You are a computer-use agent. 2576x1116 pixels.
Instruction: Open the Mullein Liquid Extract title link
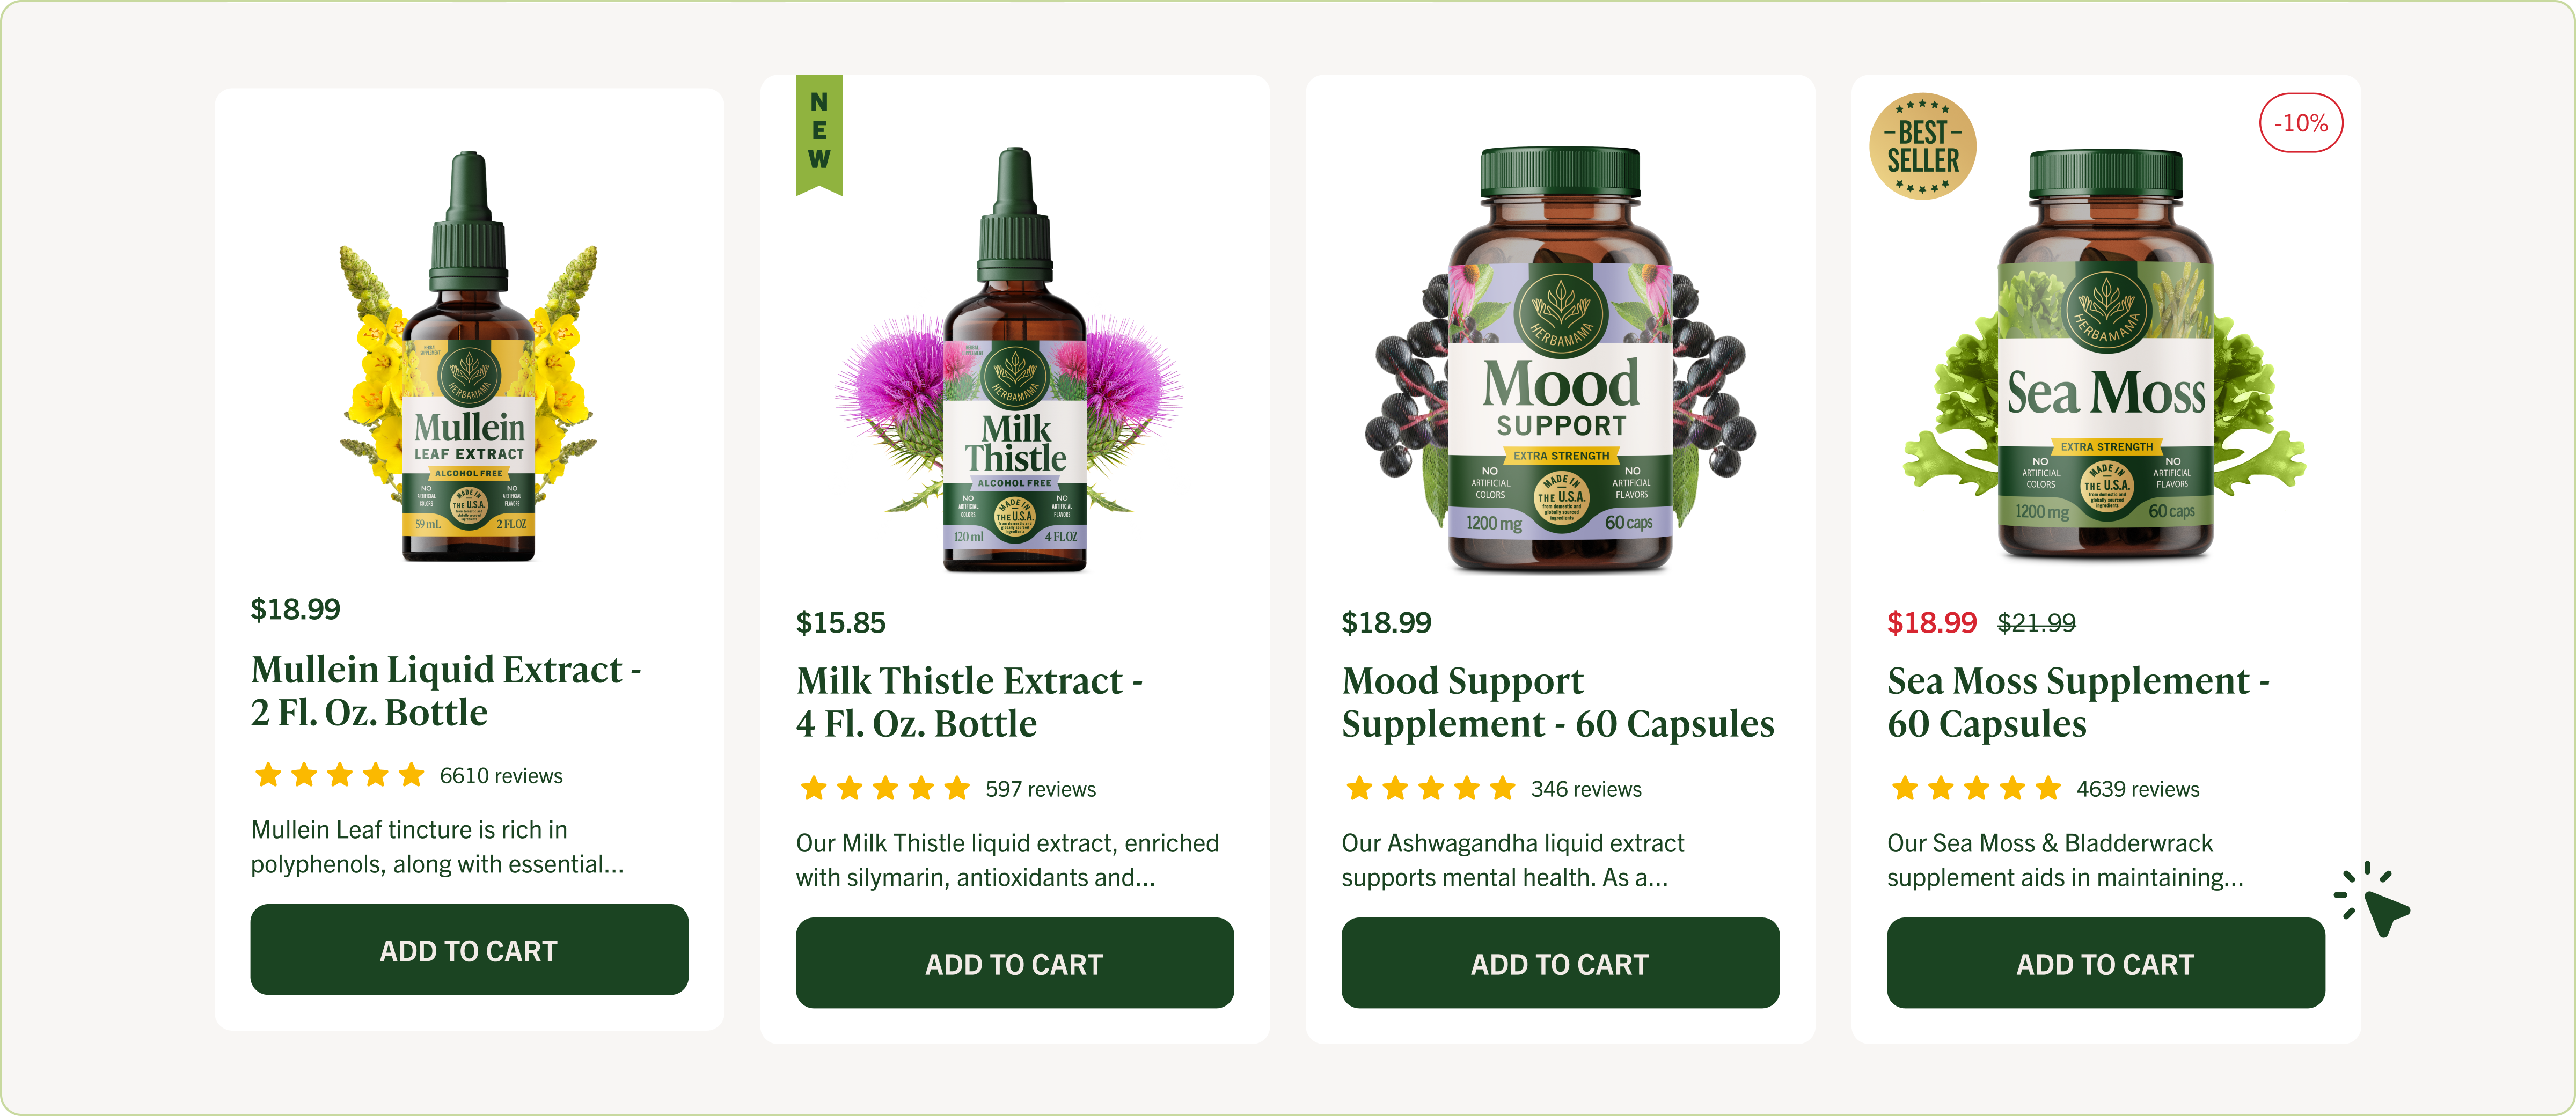[446, 691]
